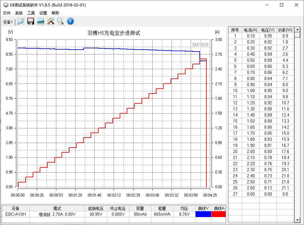Open the blue info about icon

pyautogui.click(x=70, y=21)
